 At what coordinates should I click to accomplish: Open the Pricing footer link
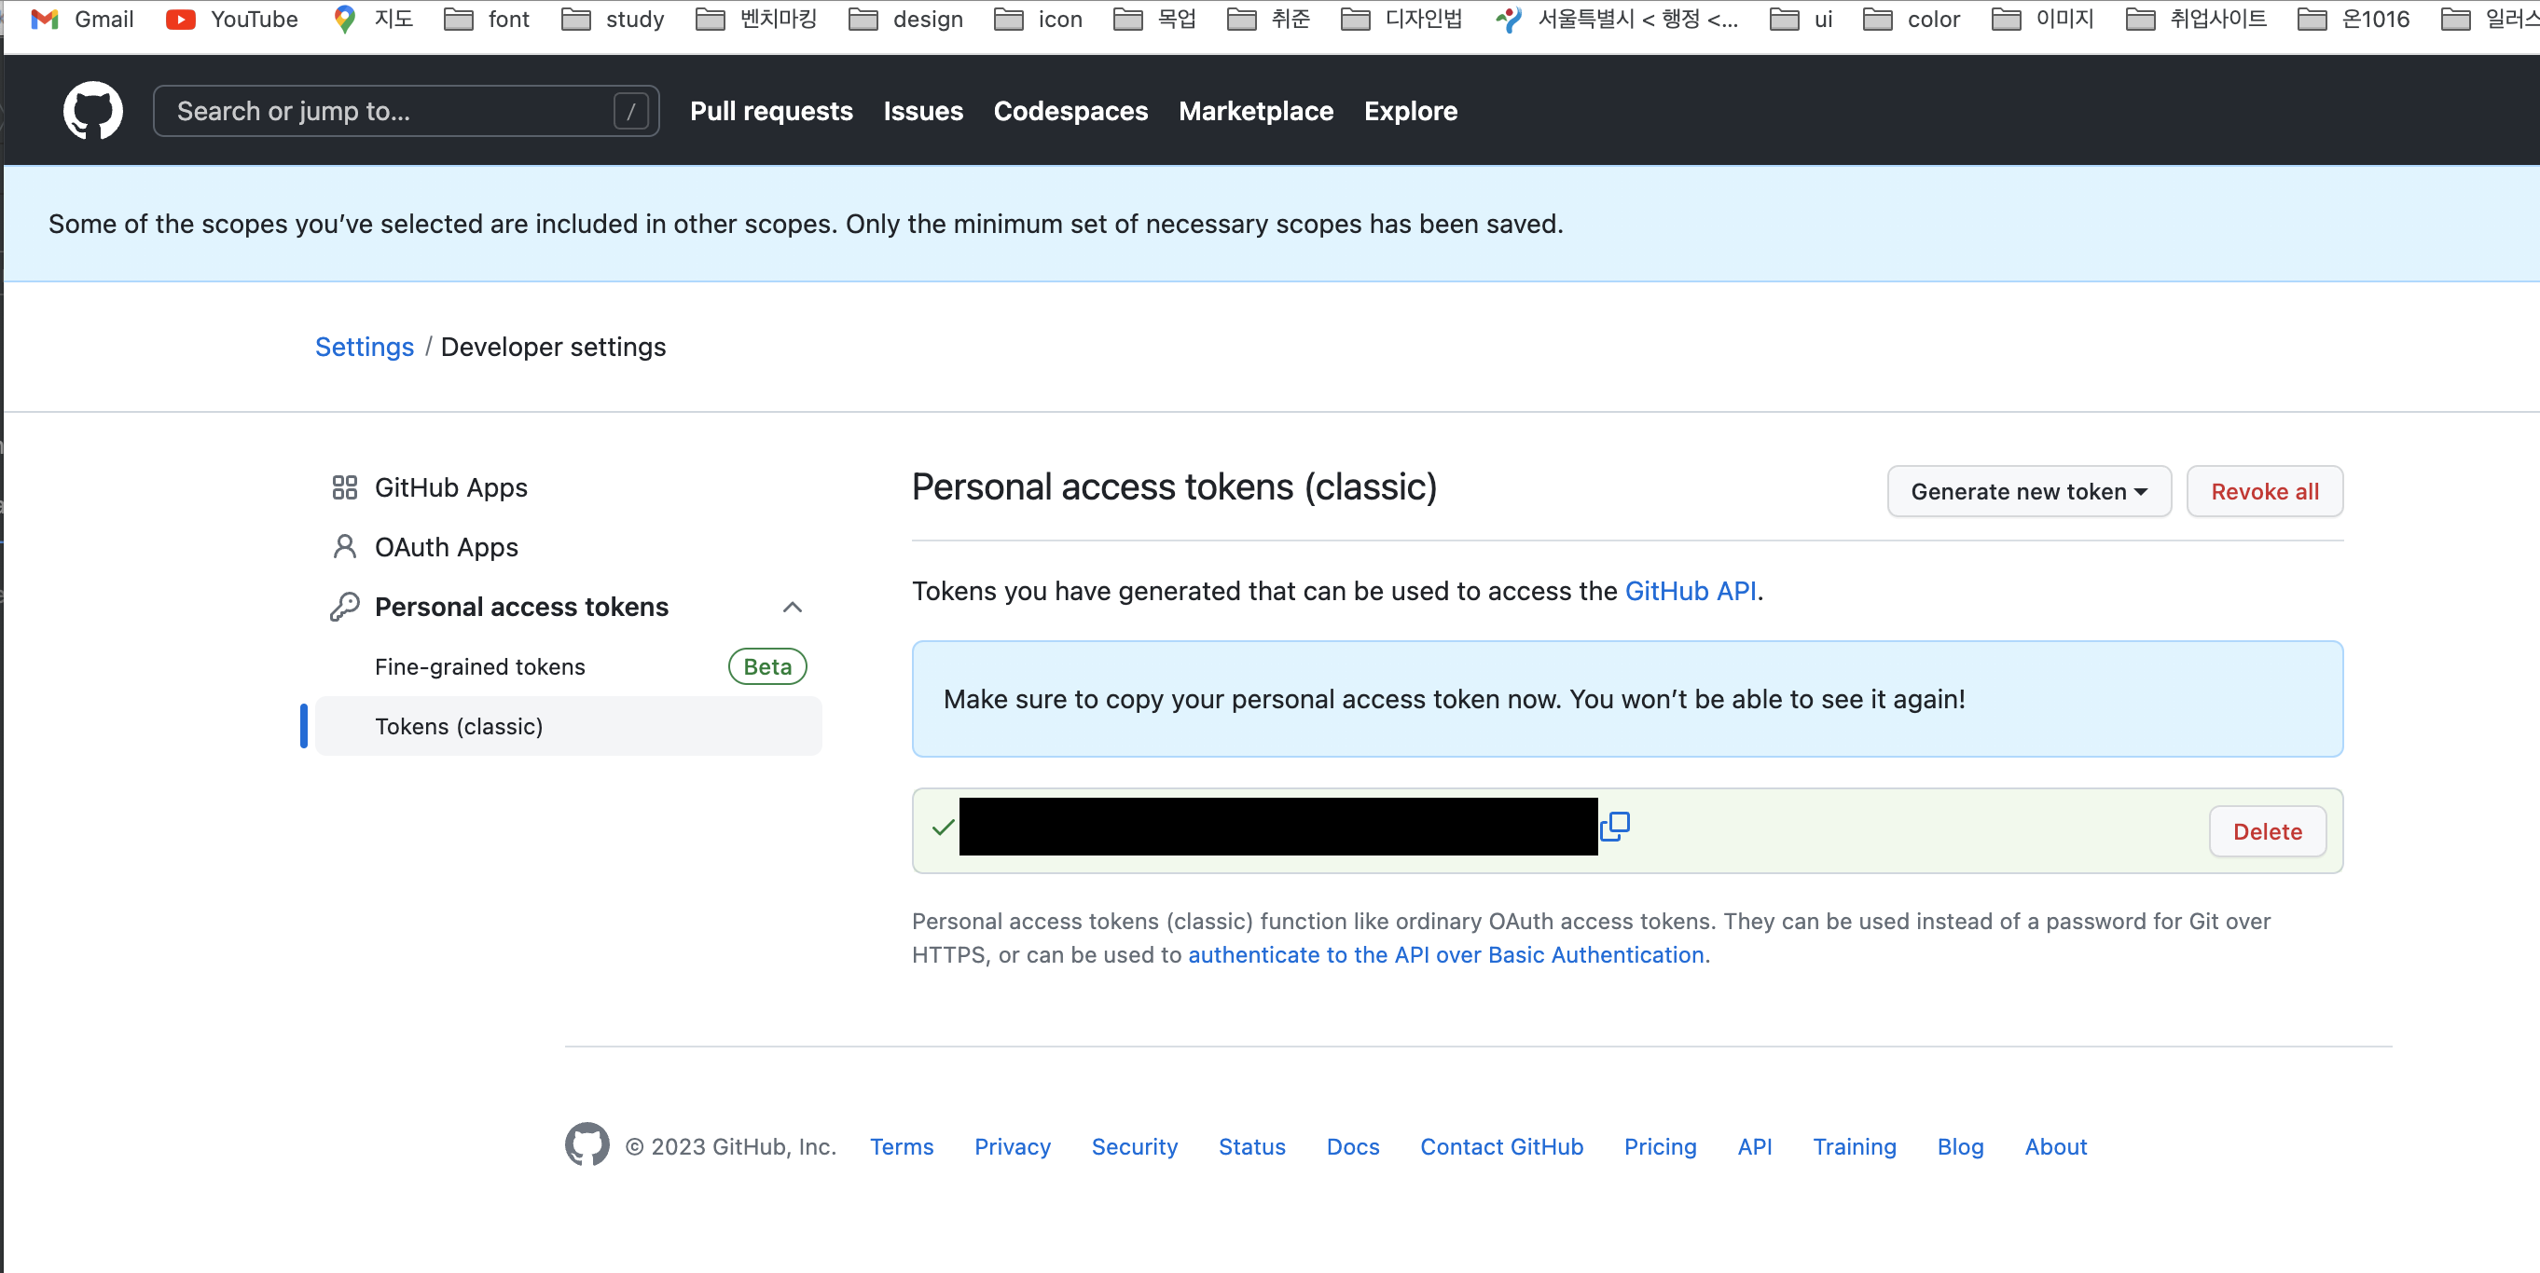pos(1661,1146)
